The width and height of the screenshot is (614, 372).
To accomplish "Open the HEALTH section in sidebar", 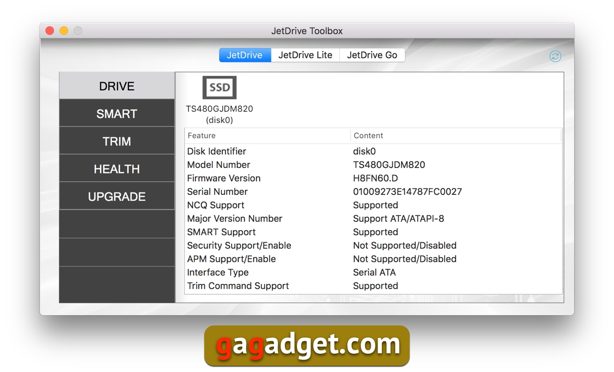I will coord(117,168).
